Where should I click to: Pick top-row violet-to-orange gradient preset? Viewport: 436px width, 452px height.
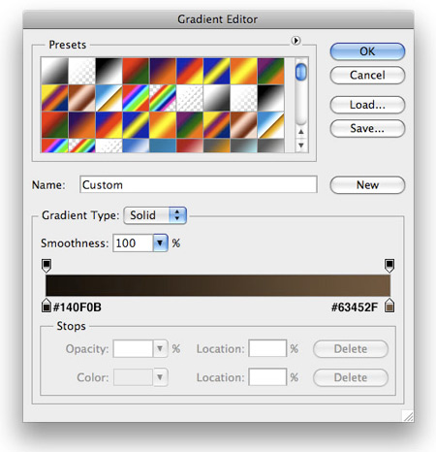163,71
